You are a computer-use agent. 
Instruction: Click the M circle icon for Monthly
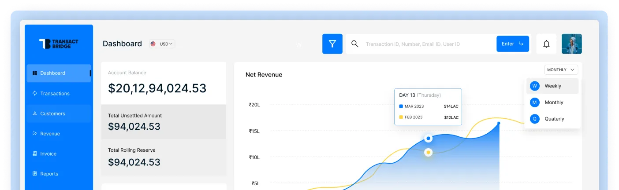click(535, 102)
